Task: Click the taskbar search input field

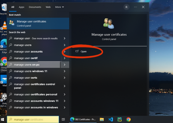Action: (33, 119)
